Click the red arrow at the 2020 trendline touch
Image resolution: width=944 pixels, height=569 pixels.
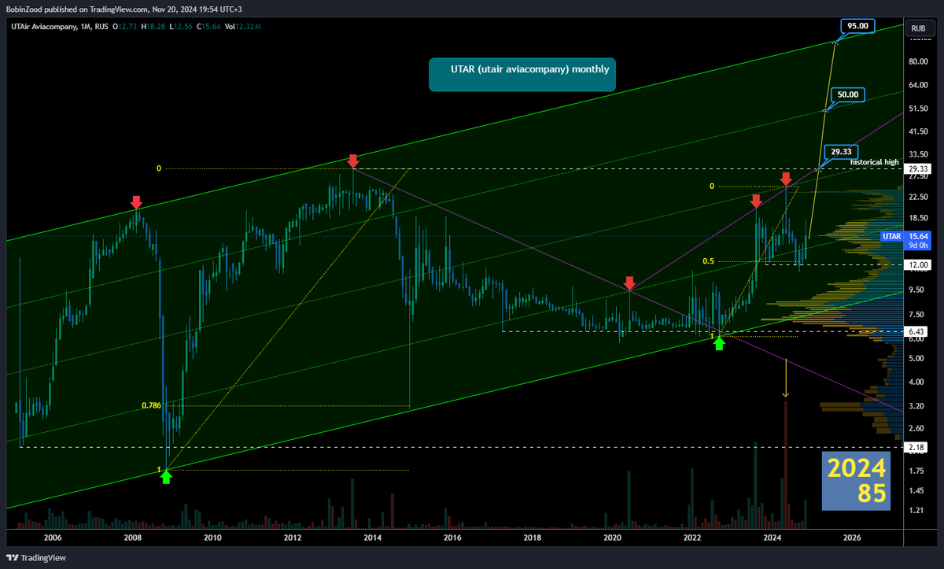(x=629, y=283)
